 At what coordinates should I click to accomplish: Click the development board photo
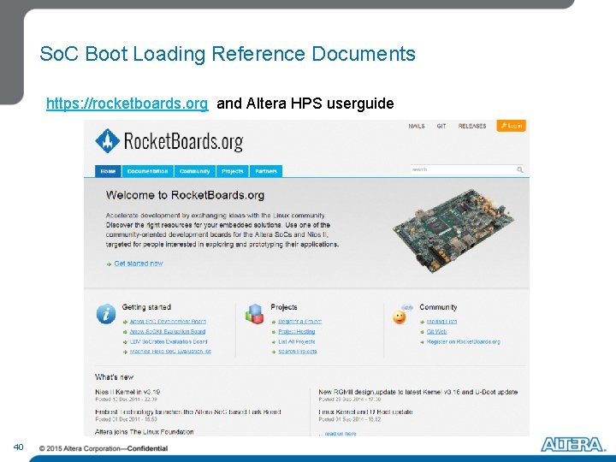pyautogui.click(x=453, y=231)
